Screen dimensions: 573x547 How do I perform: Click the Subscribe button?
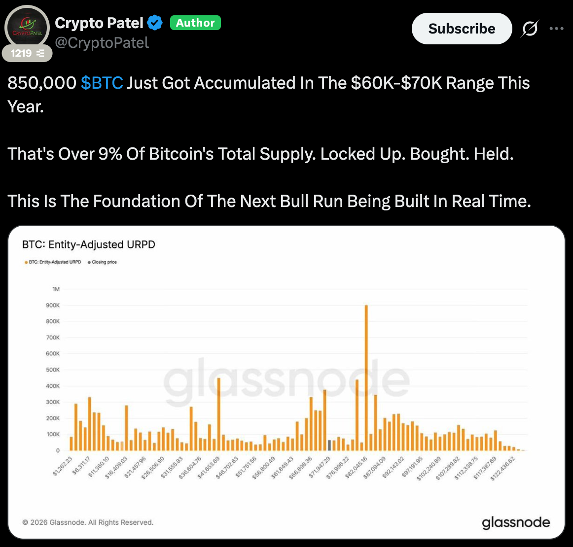point(462,29)
